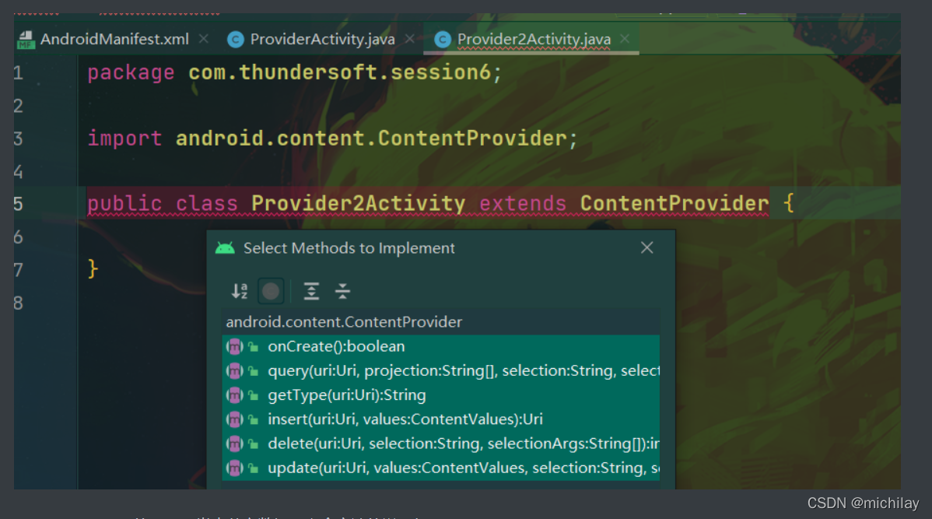This screenshot has height=519, width=932.
Task: Select the Provider2Activity.java tab
Action: pos(534,39)
